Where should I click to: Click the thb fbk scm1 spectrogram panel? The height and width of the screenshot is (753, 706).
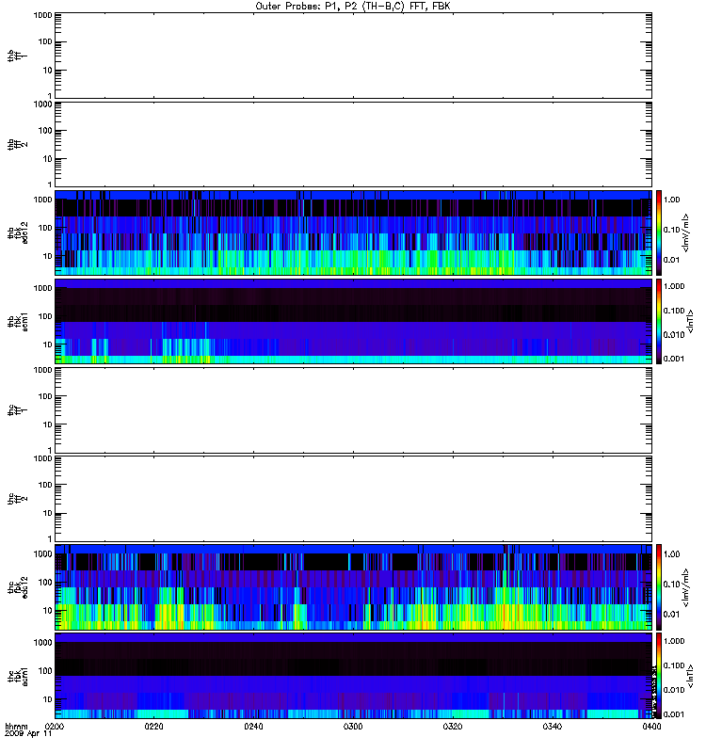point(353,322)
